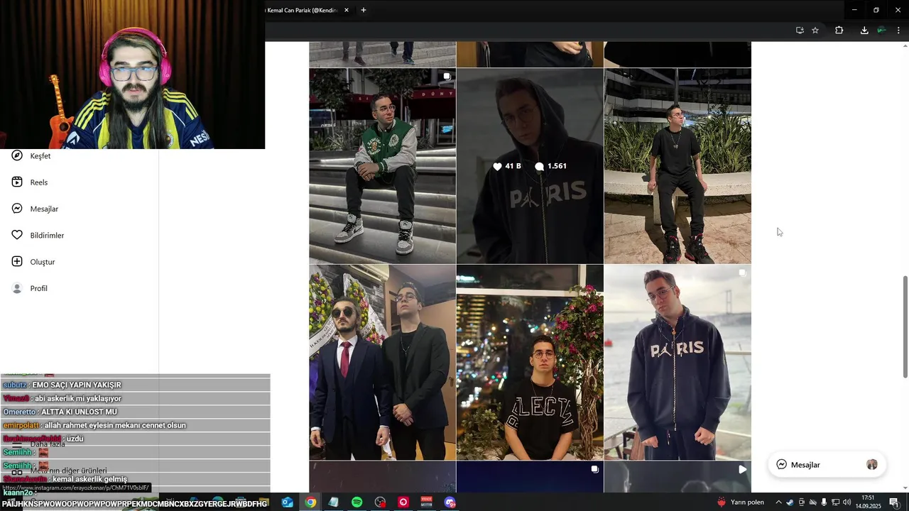Open the Profil link
The width and height of the screenshot is (909, 511).
pos(39,289)
